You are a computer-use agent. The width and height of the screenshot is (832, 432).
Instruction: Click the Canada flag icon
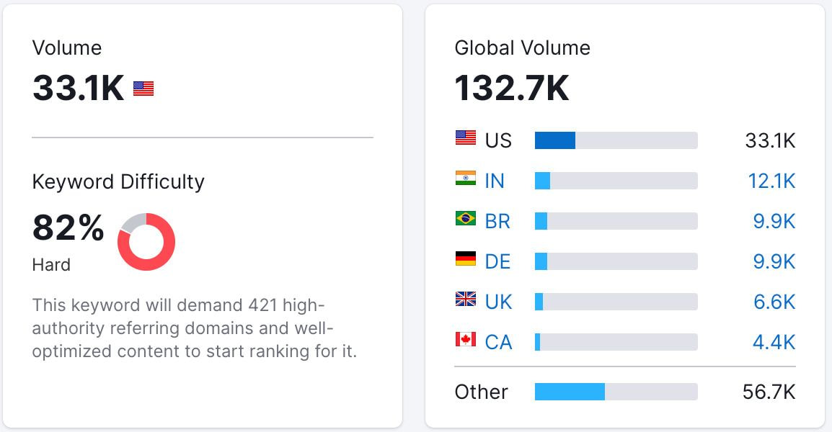(x=466, y=339)
